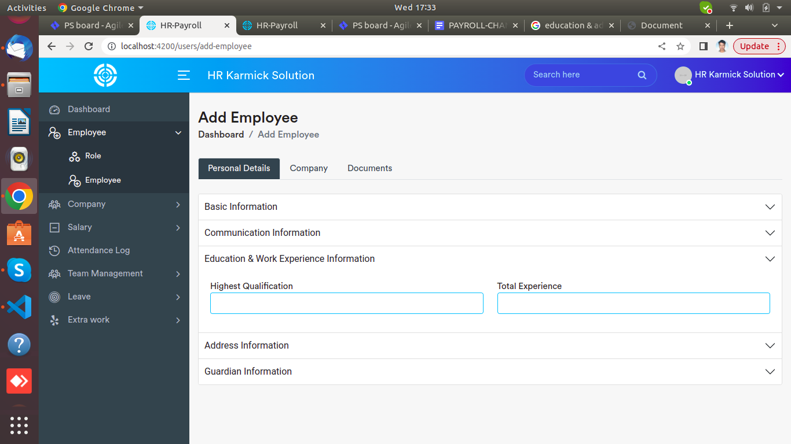Switch to the Company tab
The height and width of the screenshot is (444, 791).
point(309,168)
